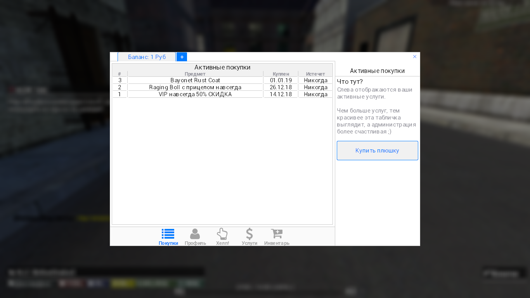Click the Активные покупки table title
This screenshot has height=298, width=530.
click(x=222, y=67)
